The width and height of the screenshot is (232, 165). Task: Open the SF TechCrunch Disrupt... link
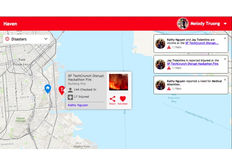pyautogui.click(x=202, y=43)
